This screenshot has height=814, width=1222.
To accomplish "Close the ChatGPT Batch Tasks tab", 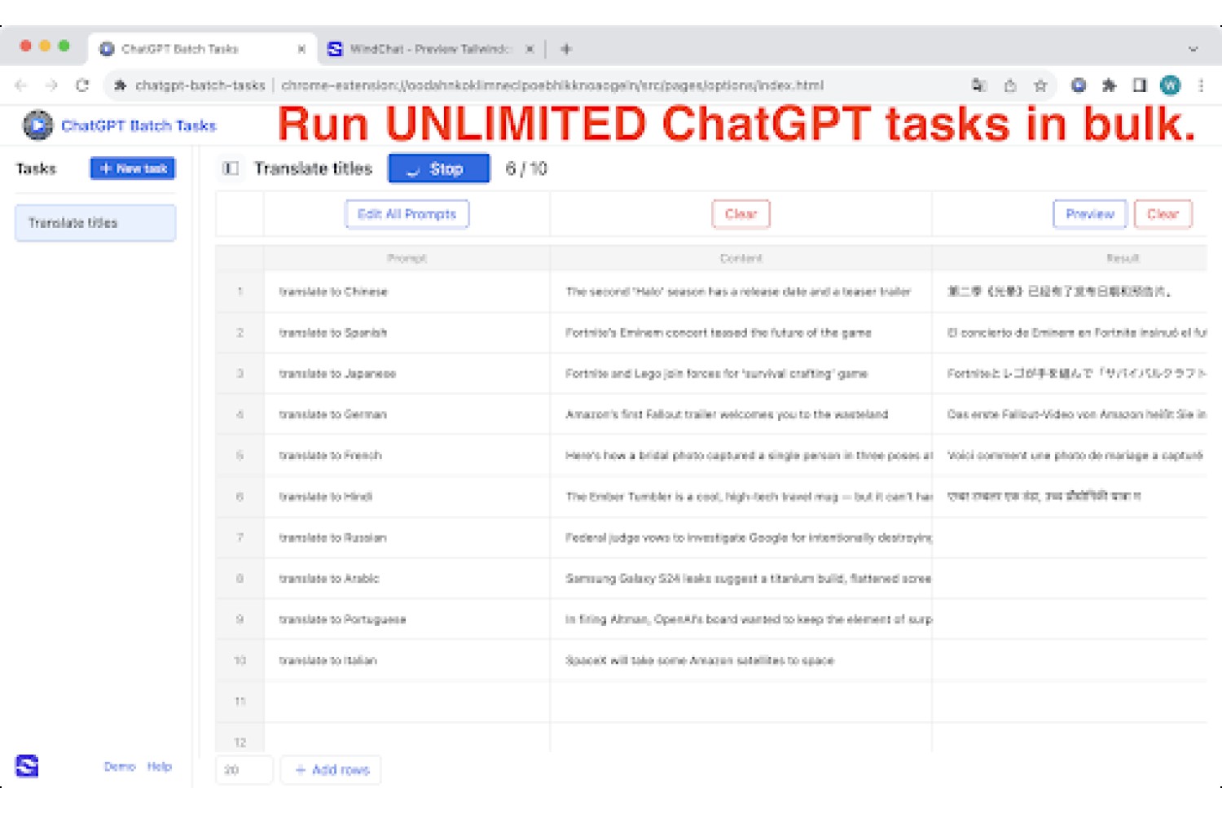I will point(301,49).
